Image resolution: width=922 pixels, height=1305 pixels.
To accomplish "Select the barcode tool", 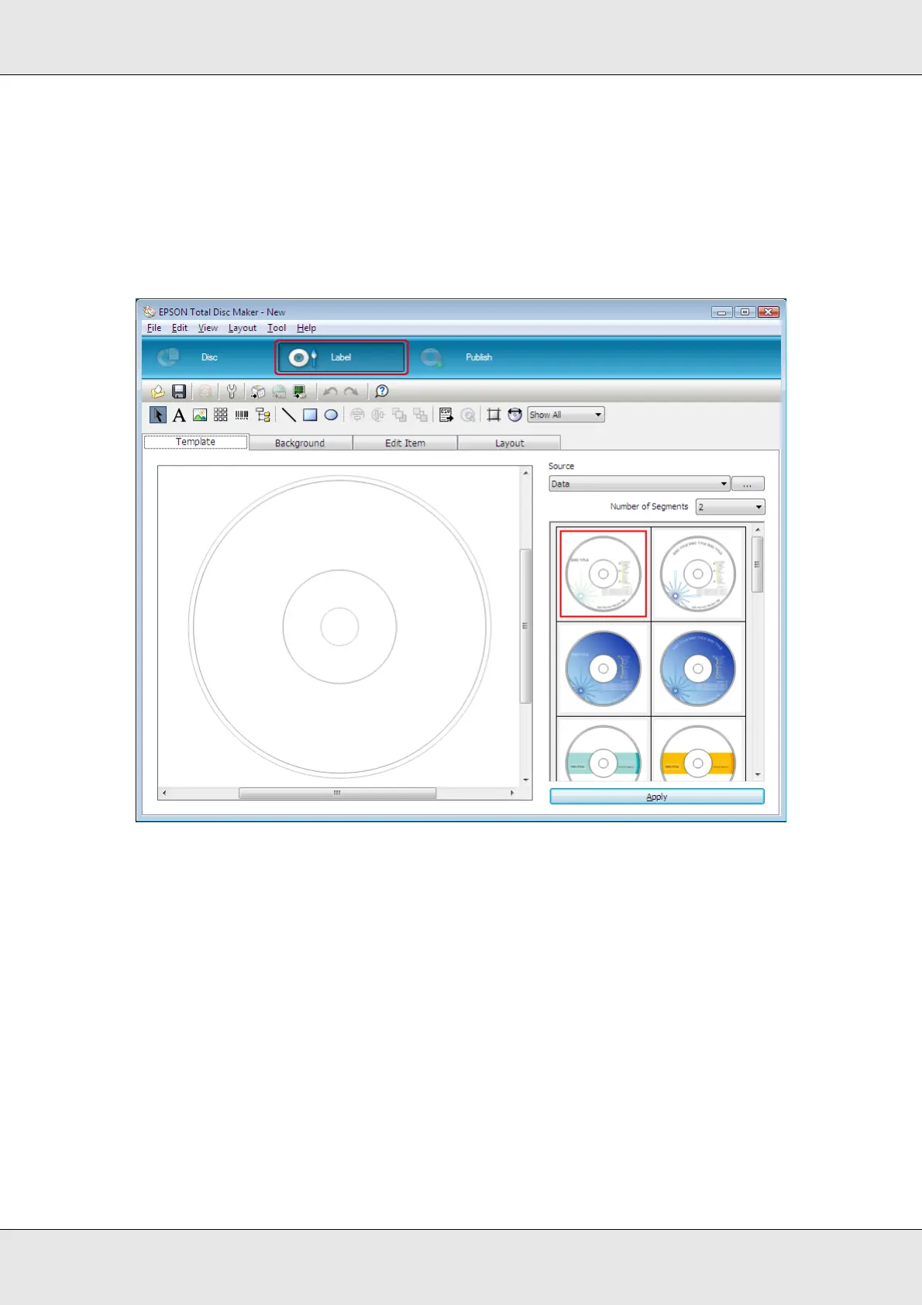I will pyautogui.click(x=242, y=415).
